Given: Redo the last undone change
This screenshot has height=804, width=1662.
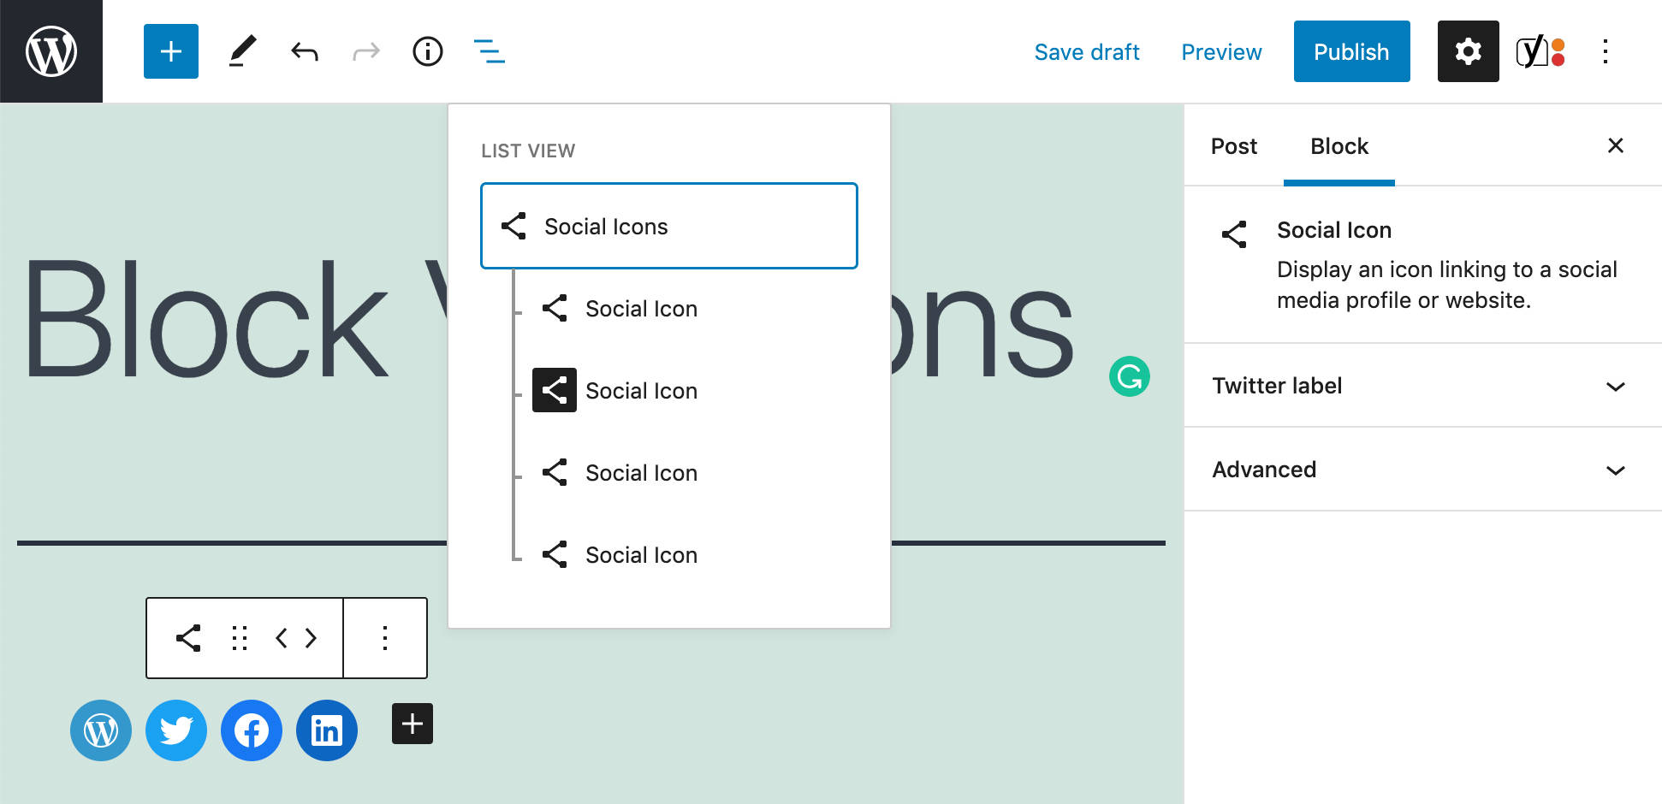Looking at the screenshot, I should [365, 51].
